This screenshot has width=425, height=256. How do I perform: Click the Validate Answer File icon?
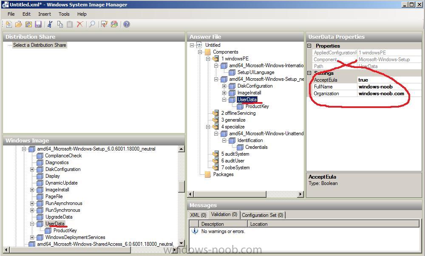point(105,24)
